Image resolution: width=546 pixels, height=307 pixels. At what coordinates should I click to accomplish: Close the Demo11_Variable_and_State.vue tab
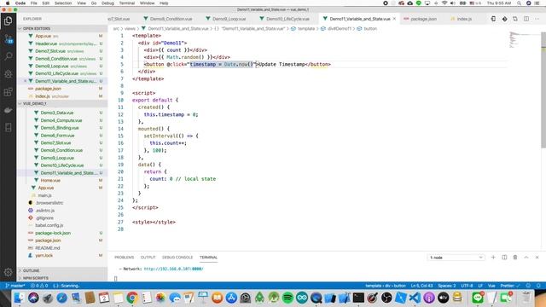pyautogui.click(x=394, y=19)
